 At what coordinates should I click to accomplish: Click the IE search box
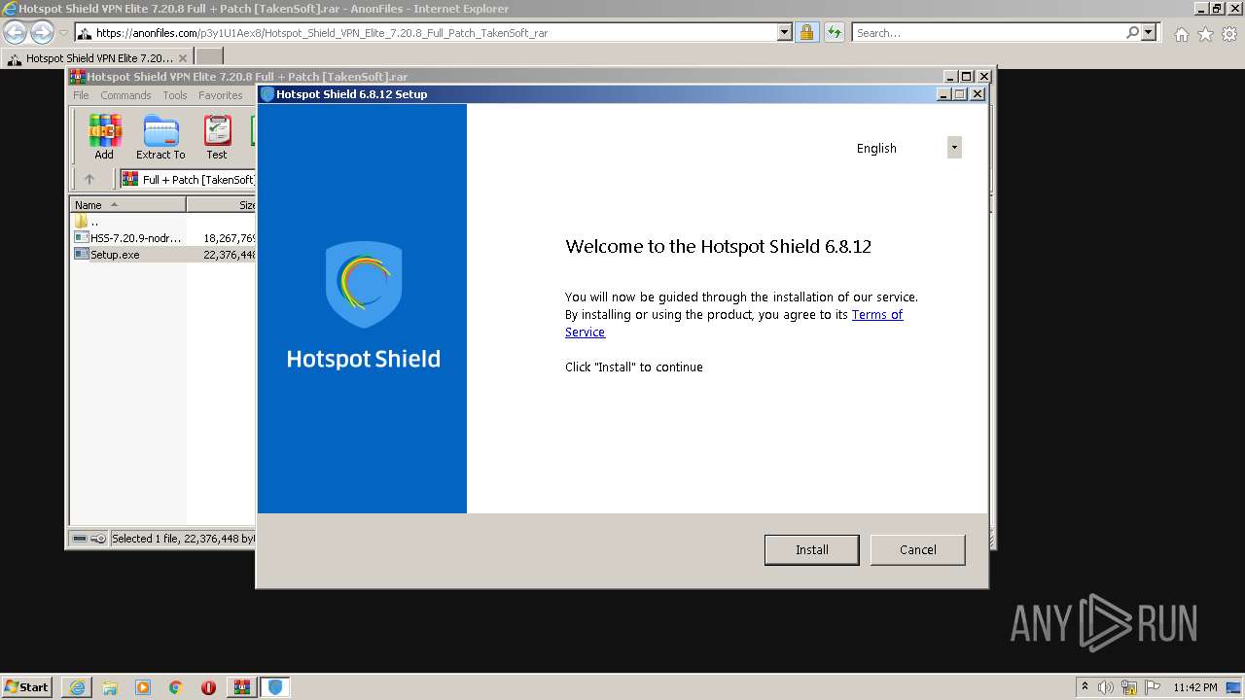click(988, 32)
